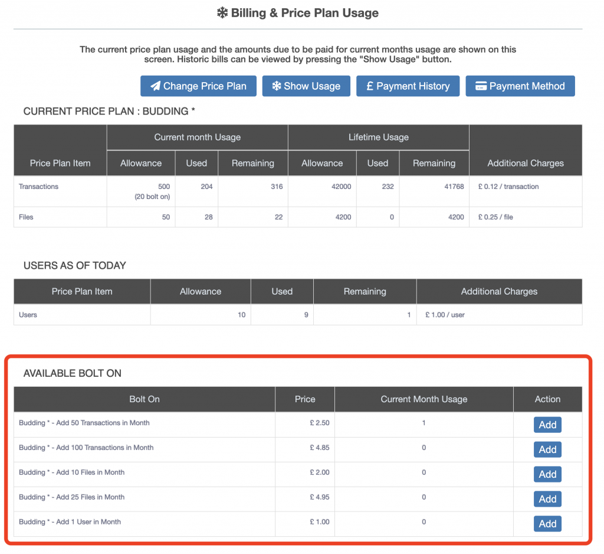Image resolution: width=604 pixels, height=554 pixels.
Task: Select the Users row label
Action: pos(28,315)
